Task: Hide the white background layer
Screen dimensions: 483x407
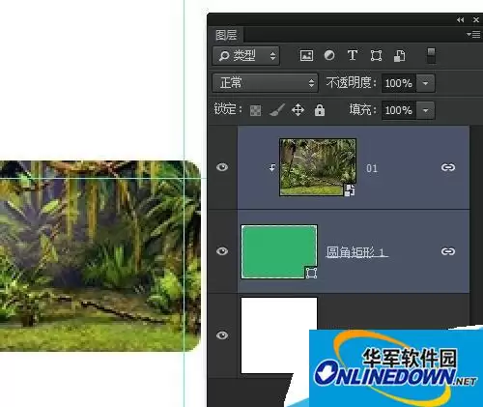Action: click(222, 335)
